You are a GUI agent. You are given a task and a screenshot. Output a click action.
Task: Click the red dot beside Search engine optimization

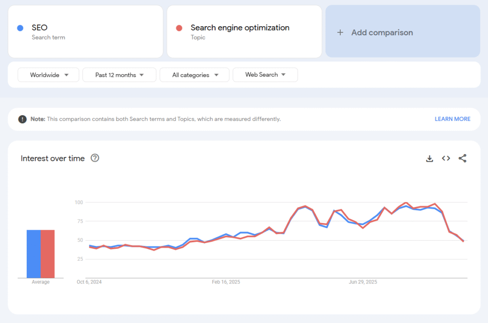[179, 28]
